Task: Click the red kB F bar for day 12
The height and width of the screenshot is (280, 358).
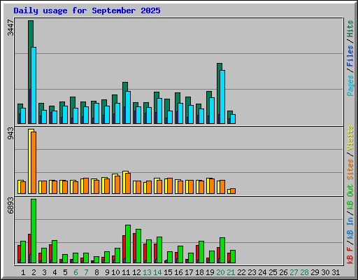Action: (x=134, y=248)
